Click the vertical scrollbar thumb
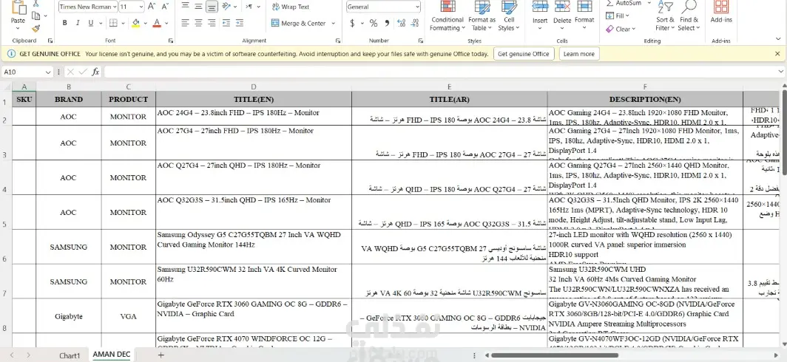The image size is (787, 362). tap(784, 133)
